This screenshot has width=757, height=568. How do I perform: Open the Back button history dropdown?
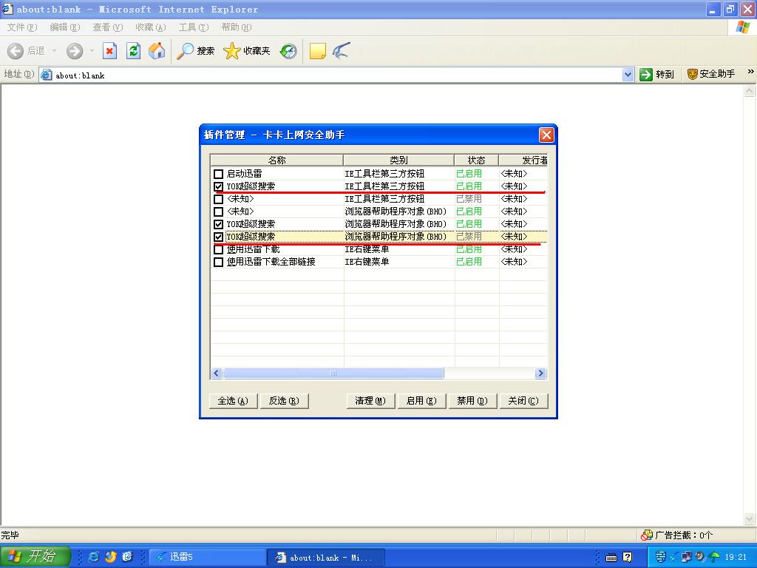pyautogui.click(x=55, y=51)
